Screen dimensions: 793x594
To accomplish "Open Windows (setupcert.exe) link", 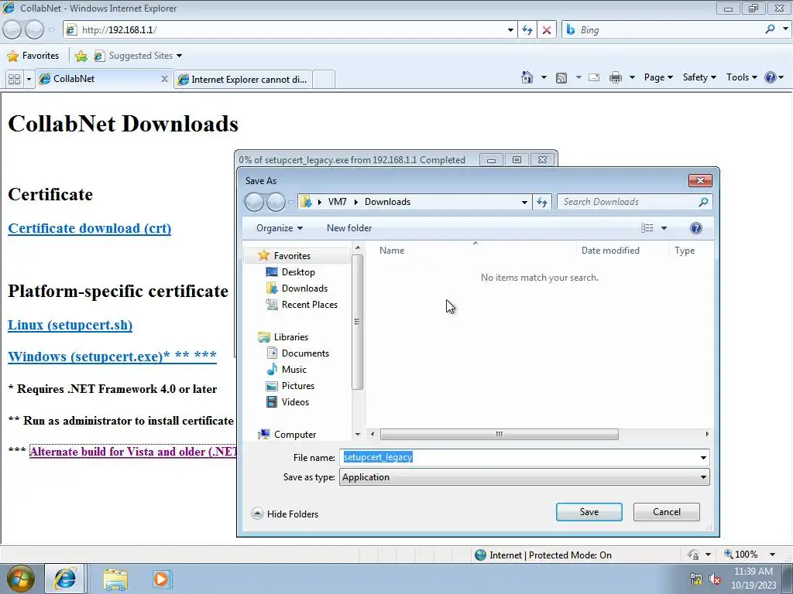I will point(112,356).
